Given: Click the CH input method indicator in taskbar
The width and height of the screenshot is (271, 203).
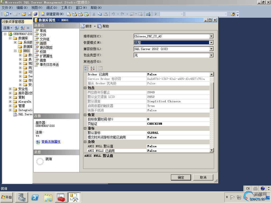Looking at the screenshot, I should pyautogui.click(x=248, y=188).
